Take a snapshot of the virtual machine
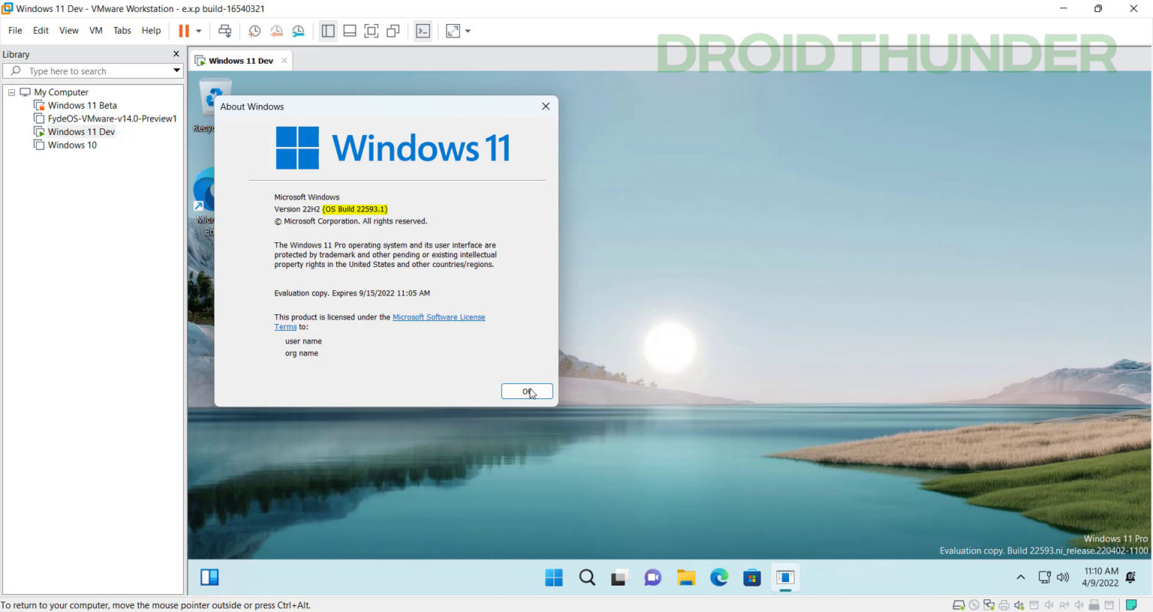The height and width of the screenshot is (612, 1153). 254,31
